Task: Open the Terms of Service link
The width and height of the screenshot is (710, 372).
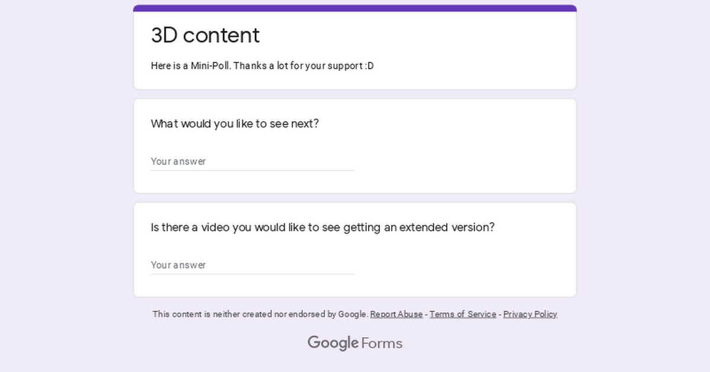Action: click(463, 314)
